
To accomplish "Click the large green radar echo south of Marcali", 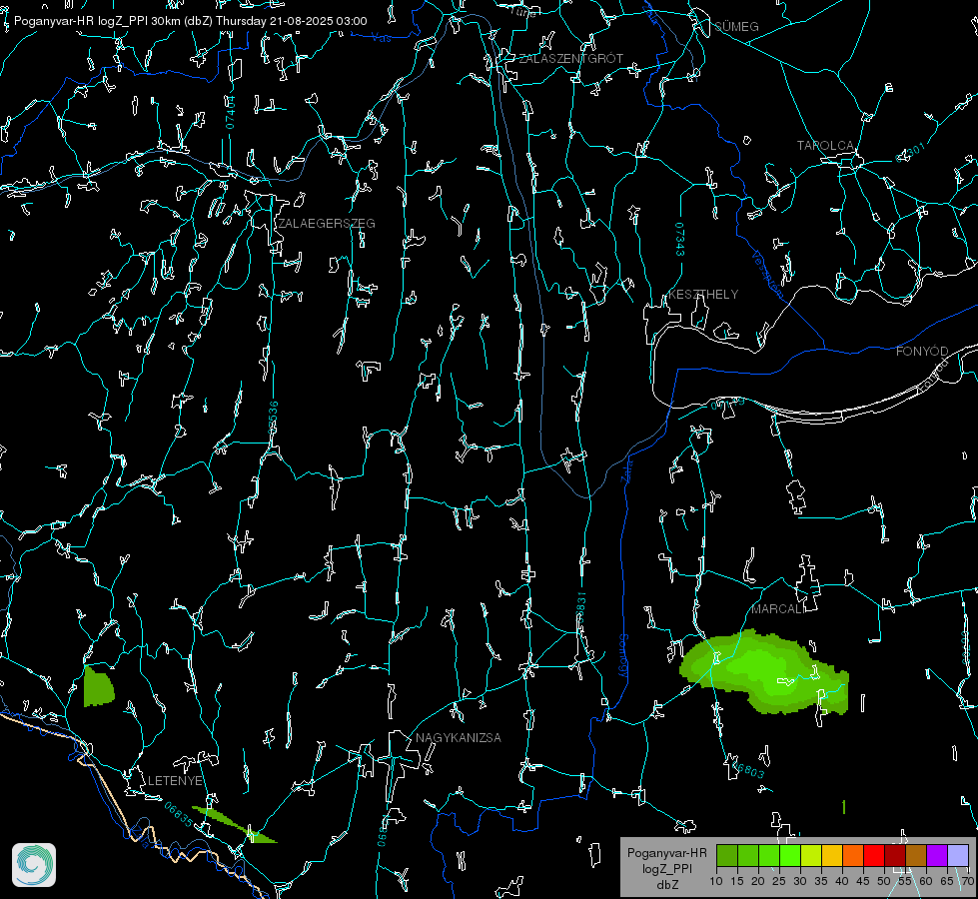I will point(762,670).
